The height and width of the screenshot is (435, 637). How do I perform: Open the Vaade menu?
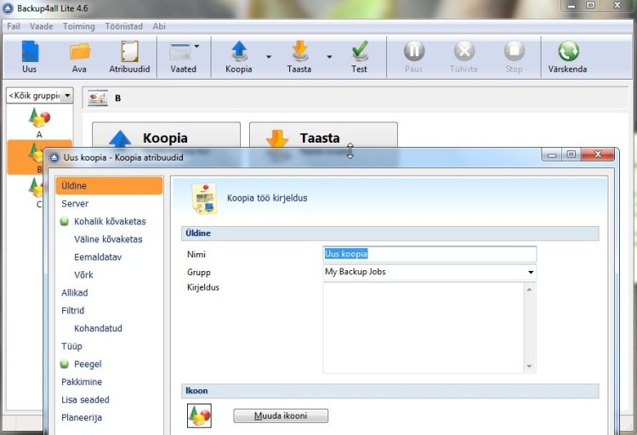point(42,26)
